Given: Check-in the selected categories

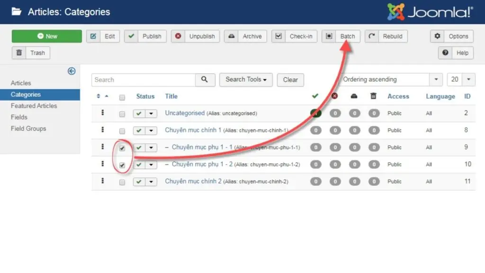Looking at the screenshot, I should (x=294, y=36).
